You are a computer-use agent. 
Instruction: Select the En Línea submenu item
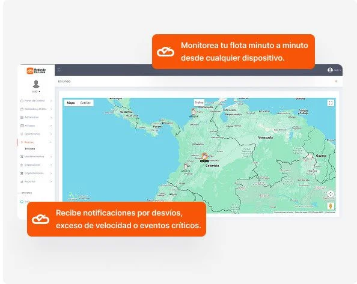(x=30, y=149)
